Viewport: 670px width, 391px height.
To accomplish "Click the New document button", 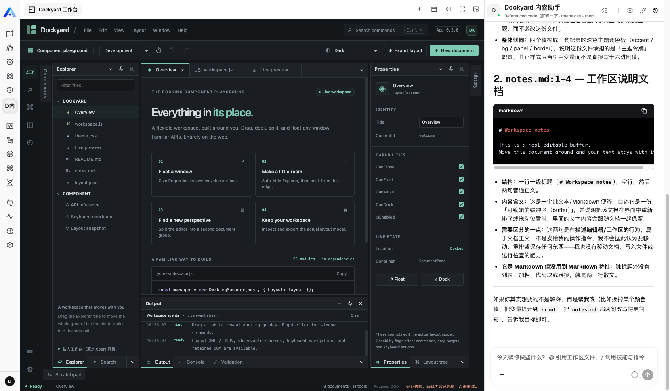I will (454, 50).
